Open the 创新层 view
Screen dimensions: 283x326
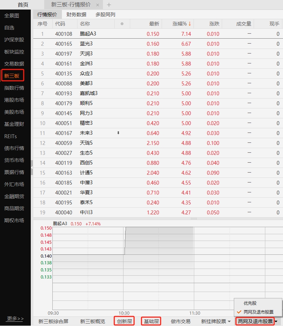124,321
